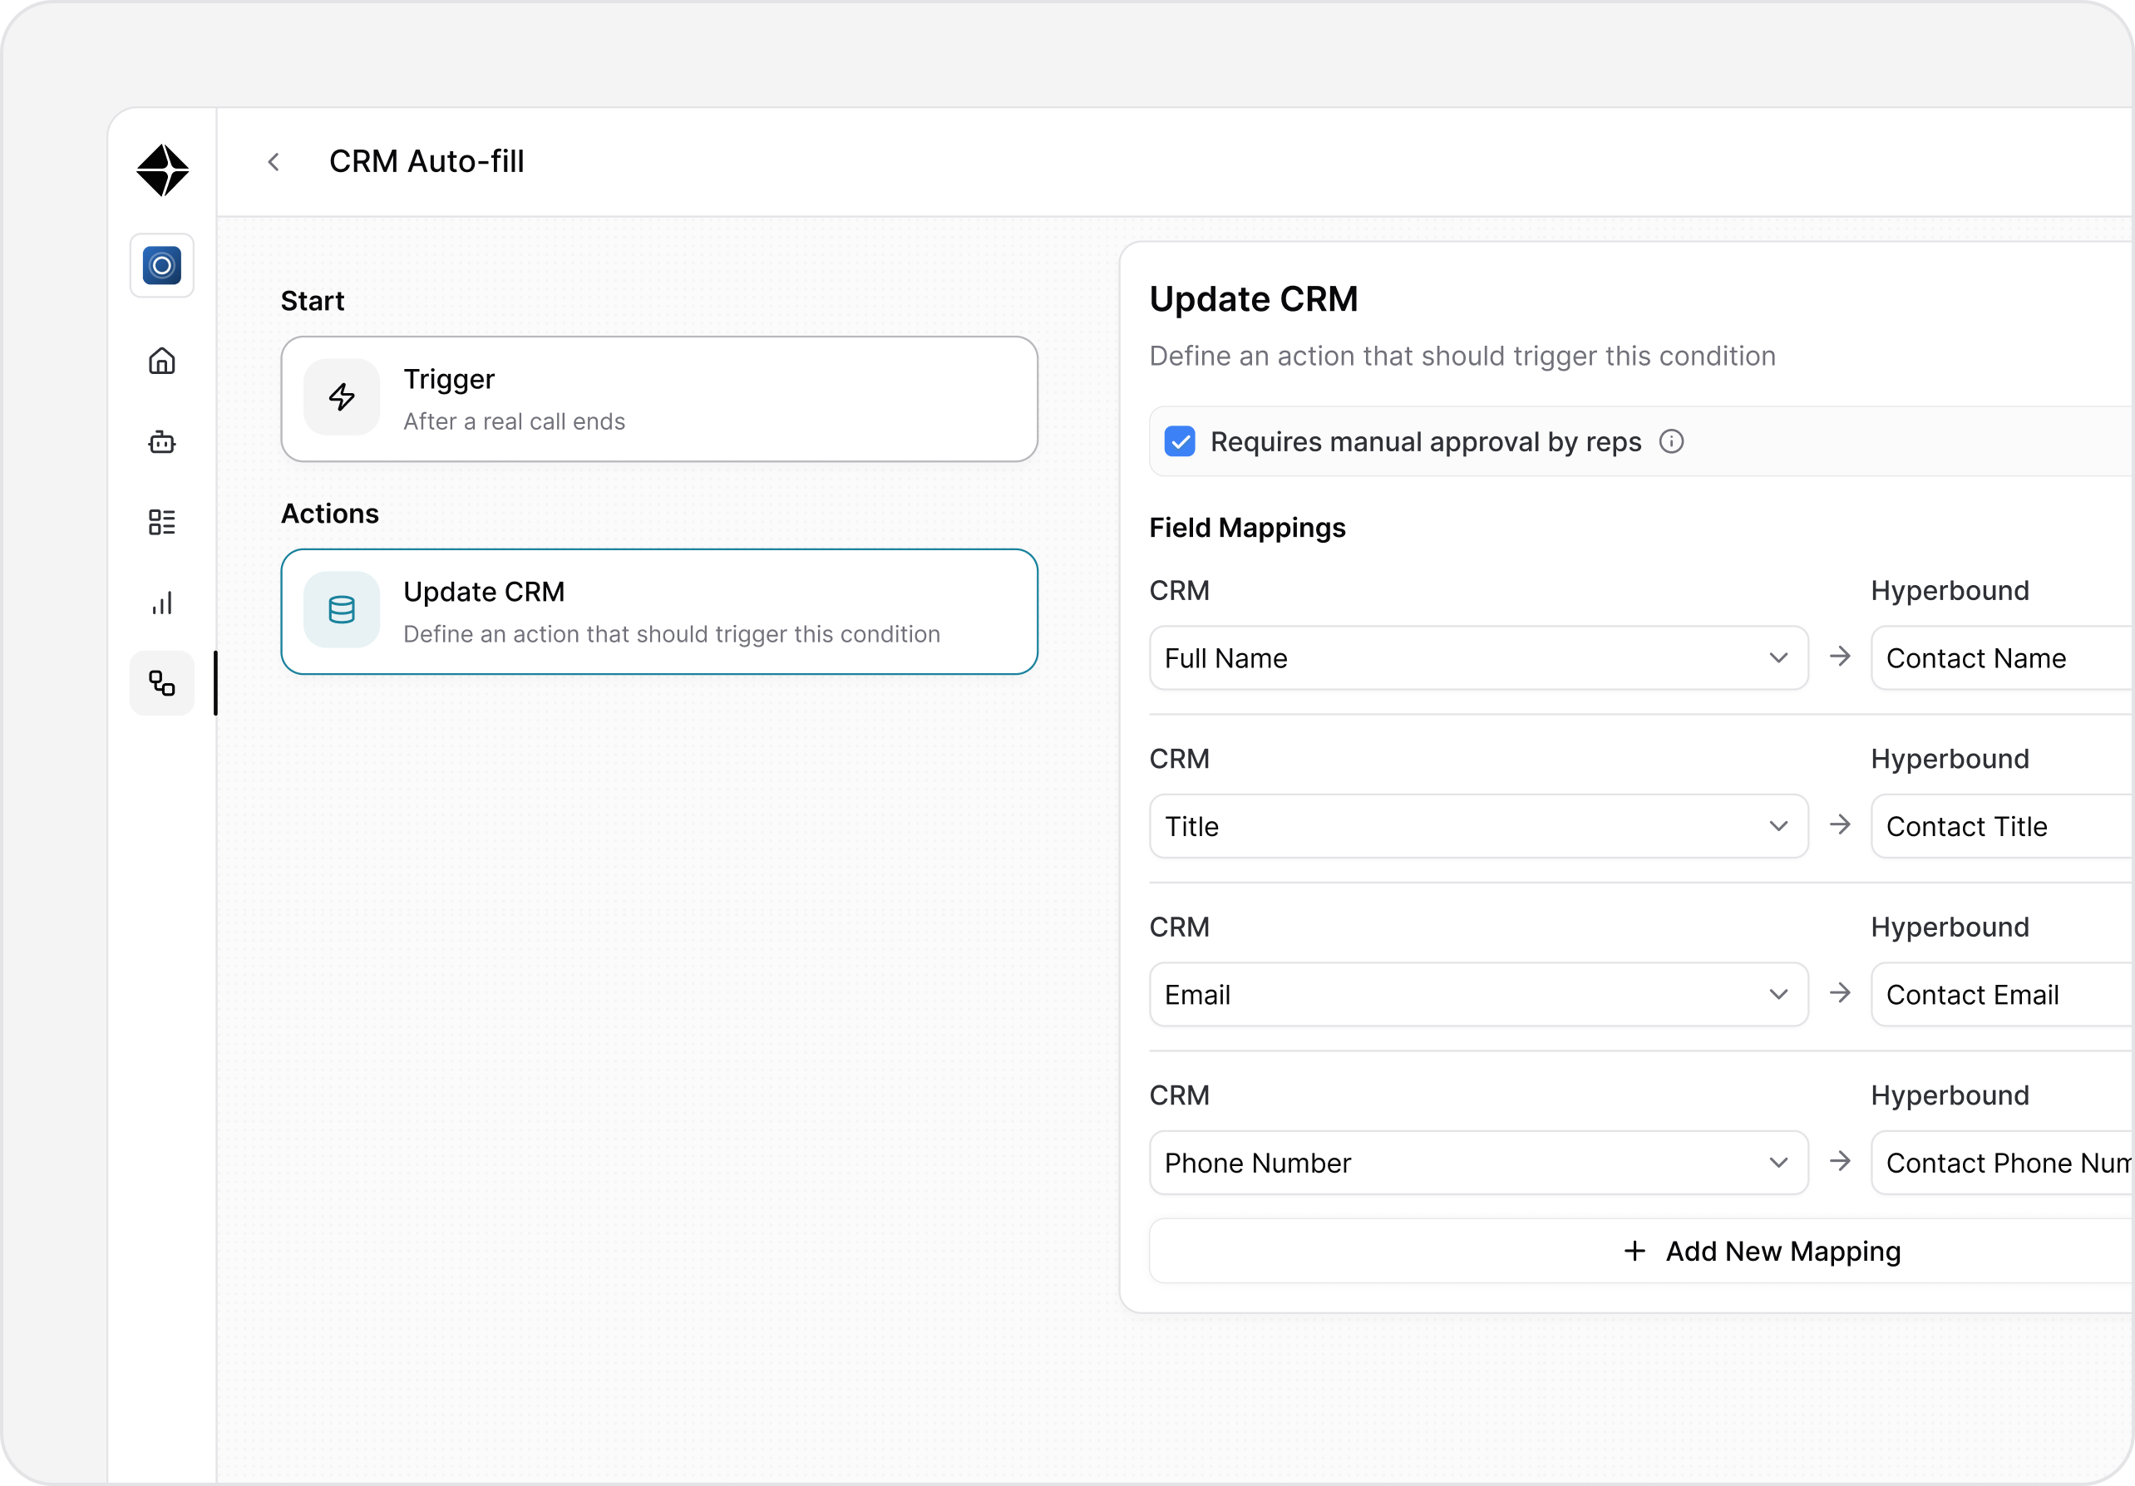Select the workflows icon in sidebar

pos(162,684)
